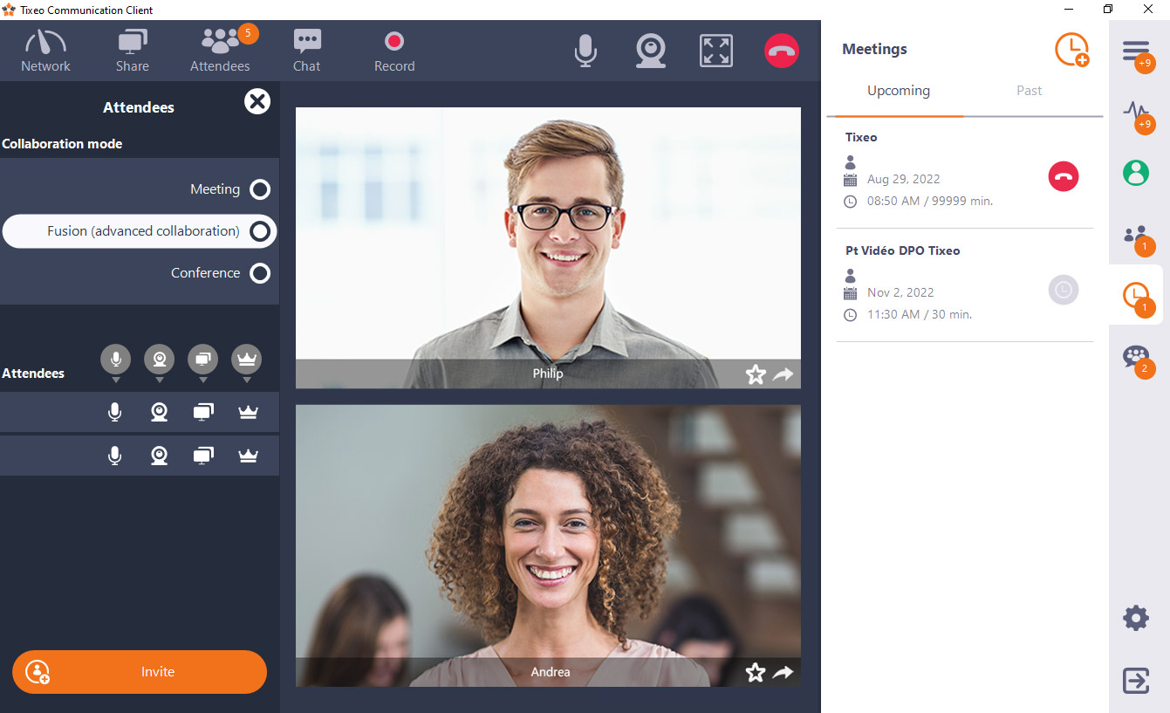Toggle second attendee row's microphone

[x=114, y=455]
